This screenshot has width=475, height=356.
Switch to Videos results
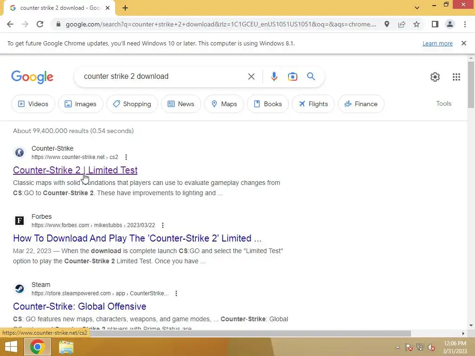click(x=33, y=104)
